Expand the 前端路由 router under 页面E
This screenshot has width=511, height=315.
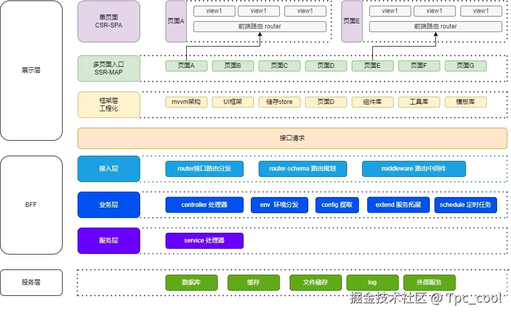[x=435, y=26]
